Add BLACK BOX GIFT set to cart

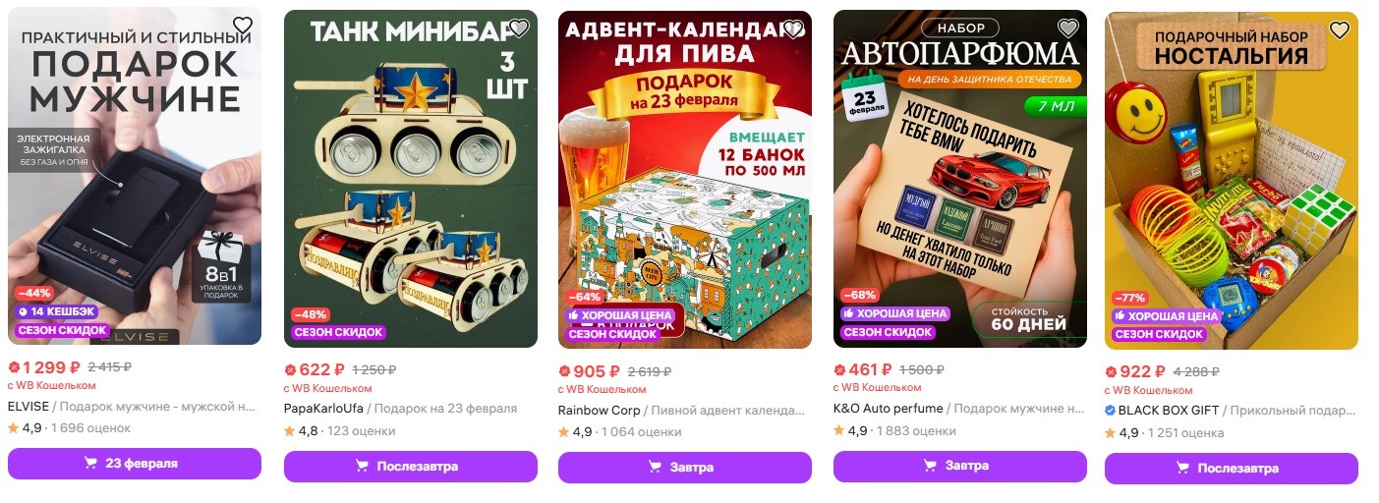point(1232,469)
